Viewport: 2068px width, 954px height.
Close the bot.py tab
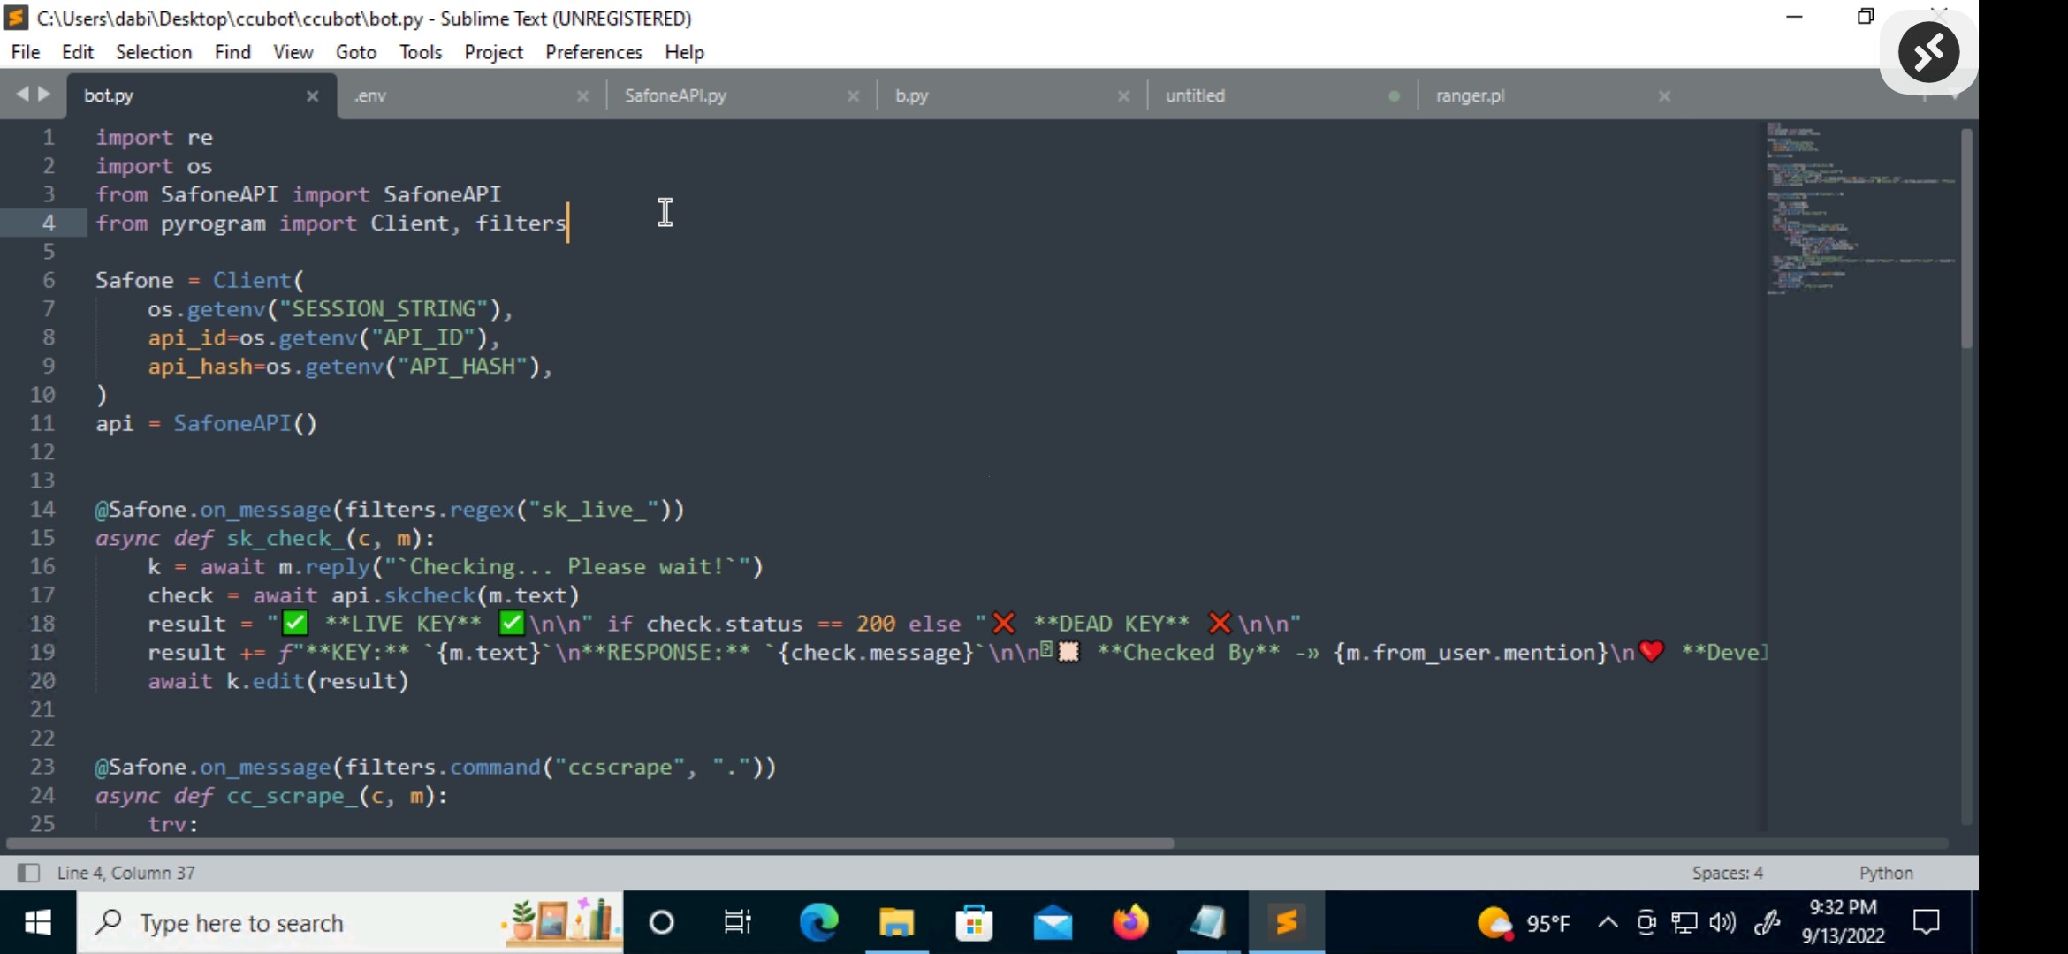click(312, 95)
